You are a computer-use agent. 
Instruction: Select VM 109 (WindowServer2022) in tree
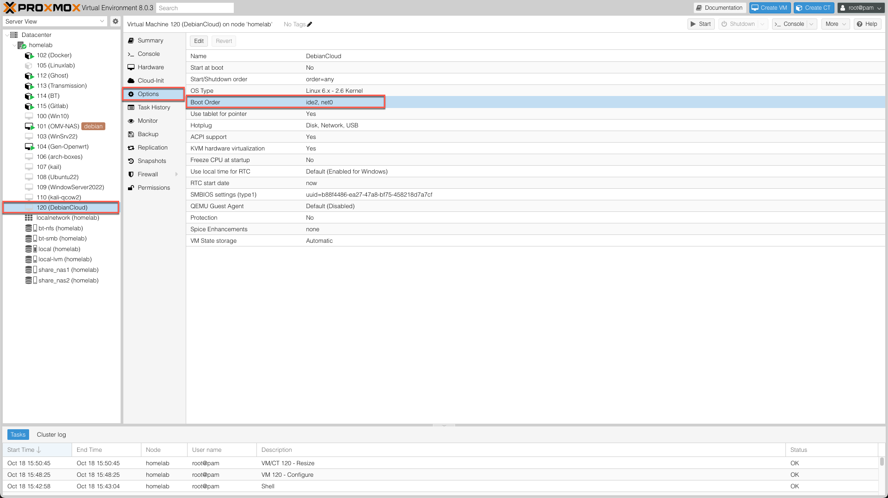point(61,187)
